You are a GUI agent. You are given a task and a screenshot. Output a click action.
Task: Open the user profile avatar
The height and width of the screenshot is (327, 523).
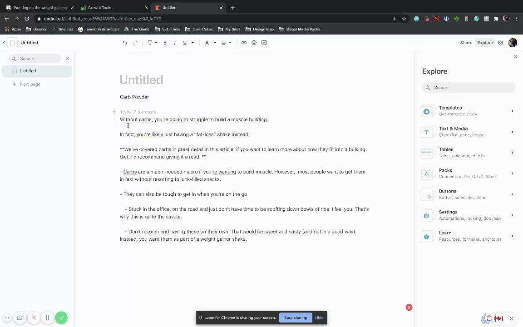(x=512, y=43)
